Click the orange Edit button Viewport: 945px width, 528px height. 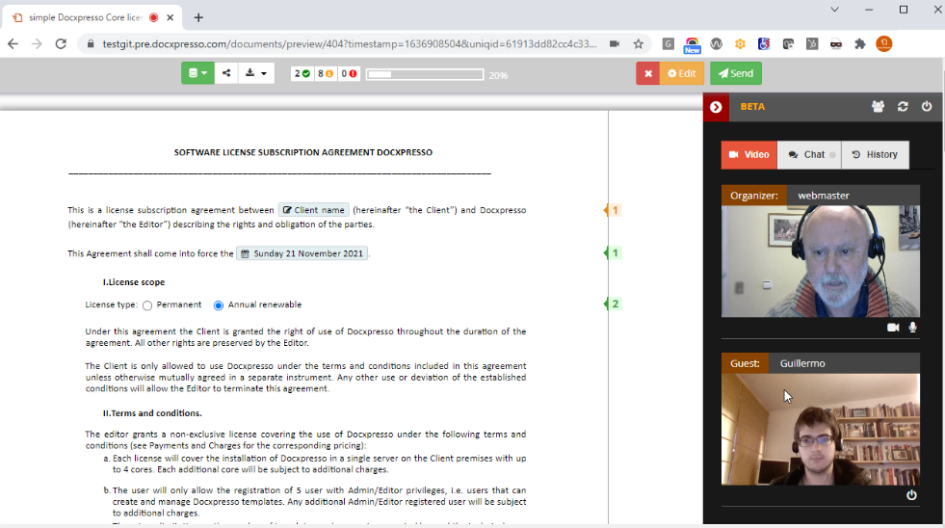[682, 73]
